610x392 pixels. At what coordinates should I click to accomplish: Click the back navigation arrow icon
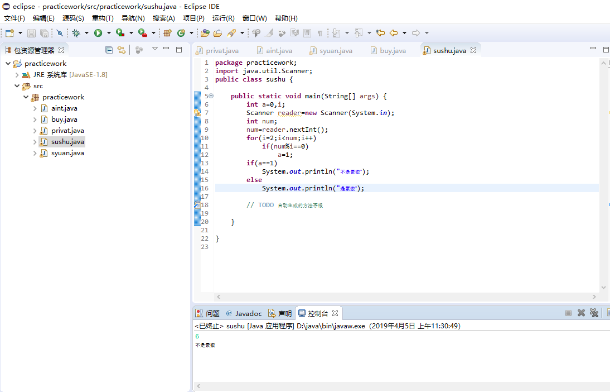(394, 33)
